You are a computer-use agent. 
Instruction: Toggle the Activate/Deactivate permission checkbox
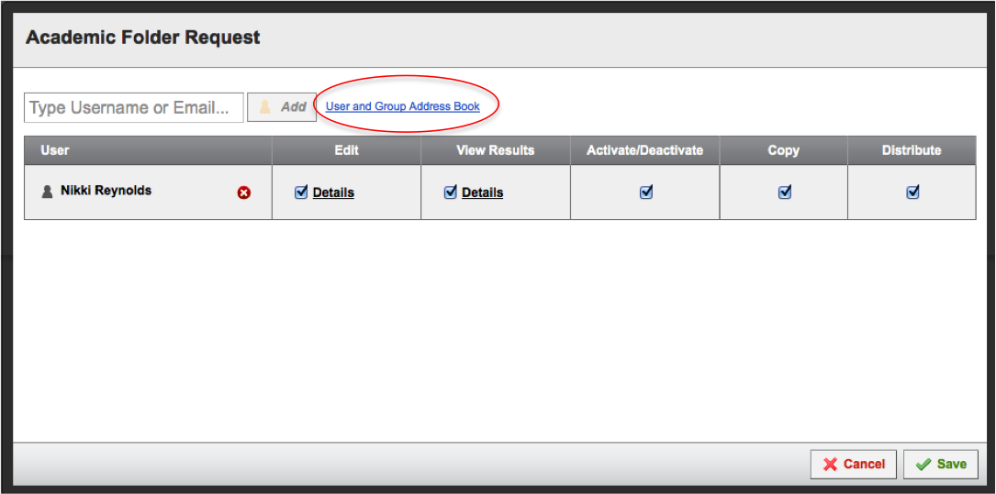click(x=646, y=192)
